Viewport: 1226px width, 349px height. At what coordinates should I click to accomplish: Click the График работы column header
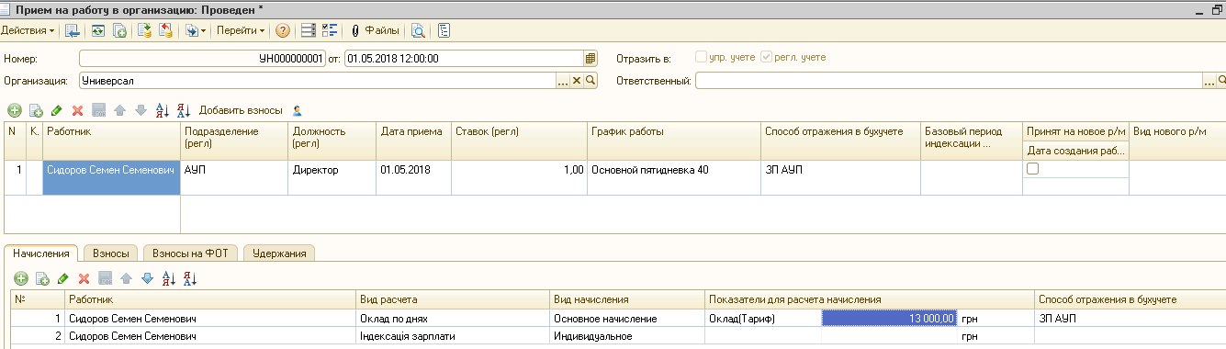673,141
